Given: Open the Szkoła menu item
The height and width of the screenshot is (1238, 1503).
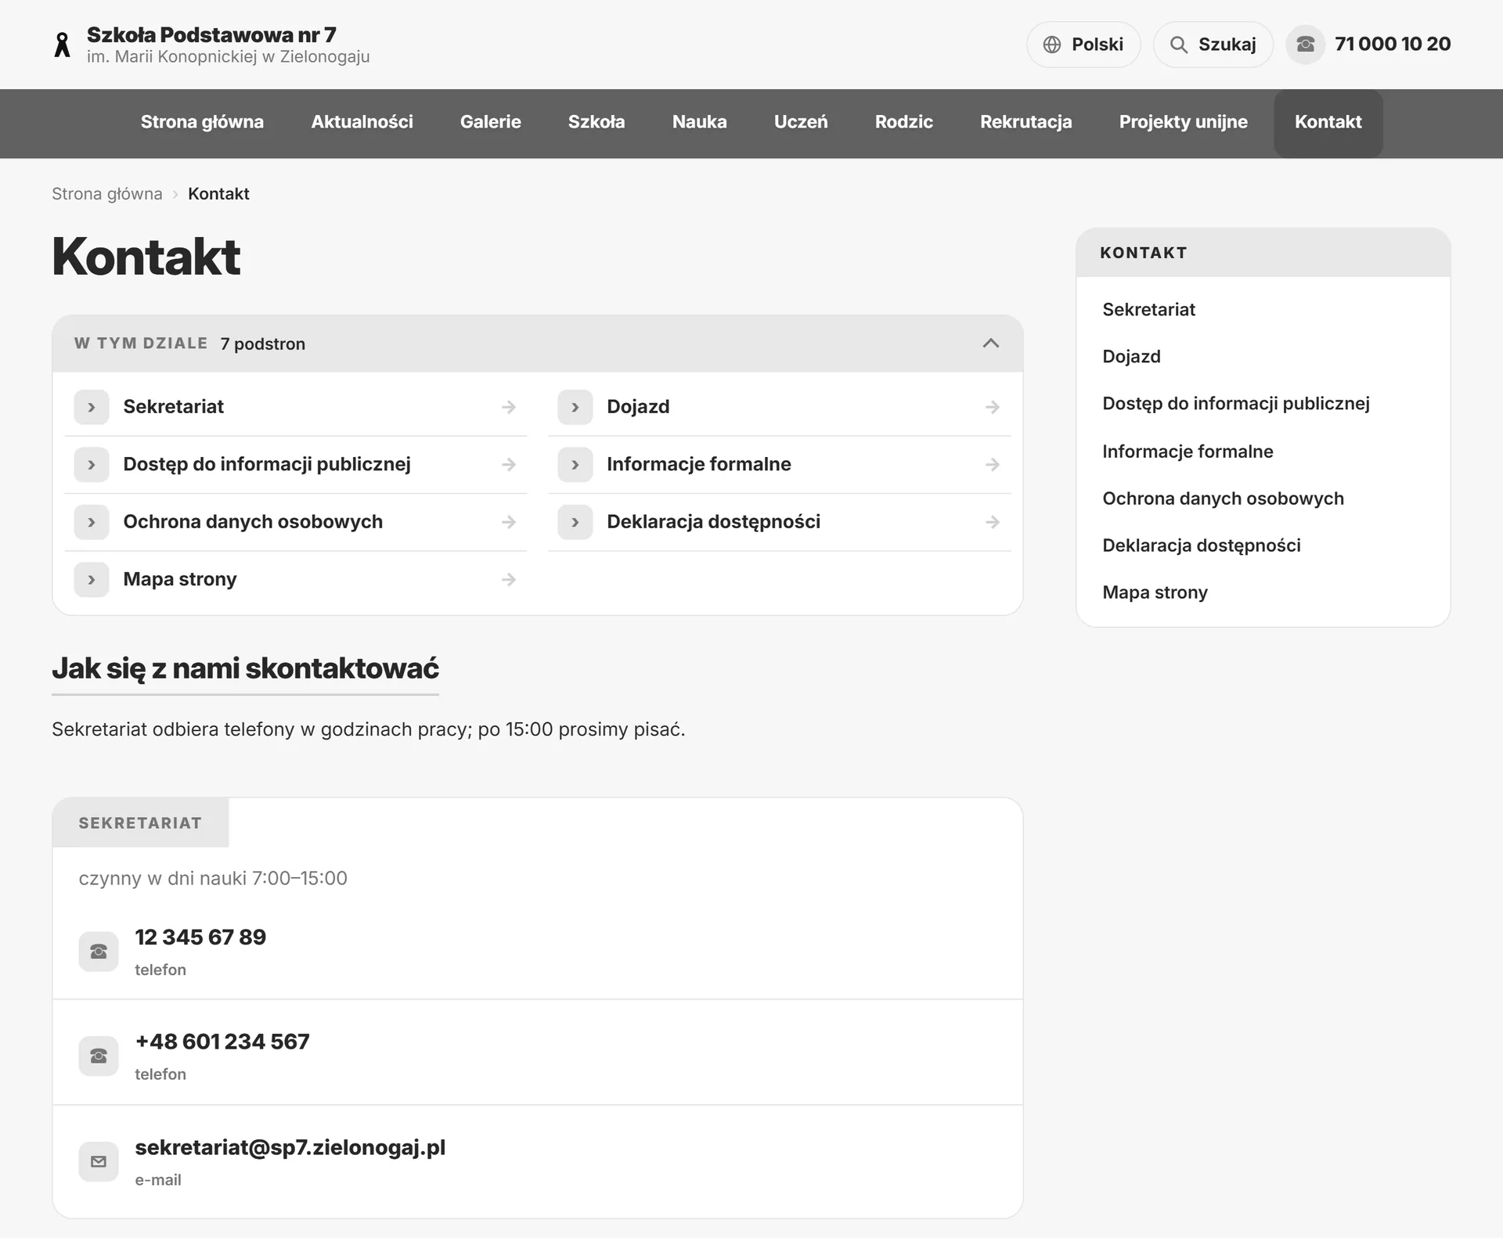Looking at the screenshot, I should tap(597, 122).
